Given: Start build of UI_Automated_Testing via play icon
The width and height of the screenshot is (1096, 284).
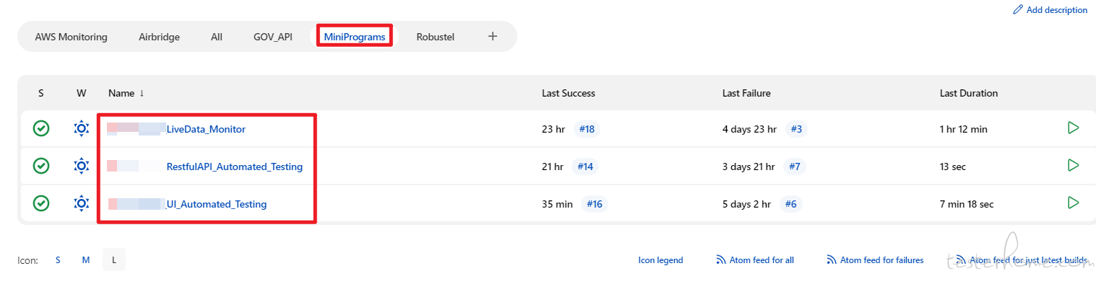Looking at the screenshot, I should click(x=1073, y=203).
